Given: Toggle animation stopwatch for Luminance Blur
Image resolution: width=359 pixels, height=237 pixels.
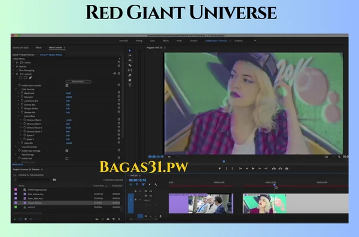Looking at the screenshot, I should (x=22, y=100).
